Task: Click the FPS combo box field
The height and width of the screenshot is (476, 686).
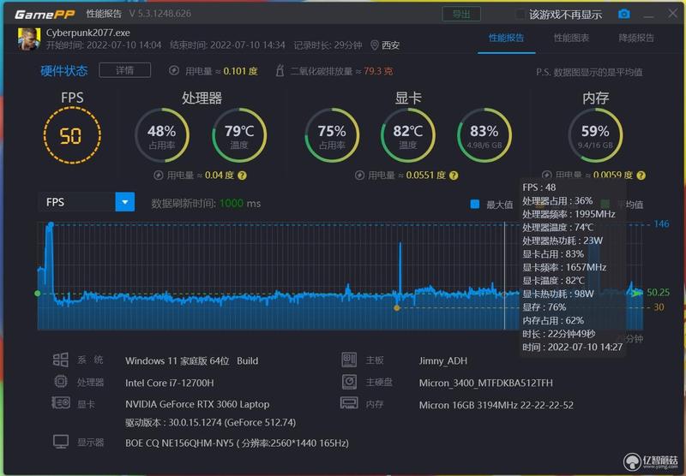Action: [x=87, y=202]
